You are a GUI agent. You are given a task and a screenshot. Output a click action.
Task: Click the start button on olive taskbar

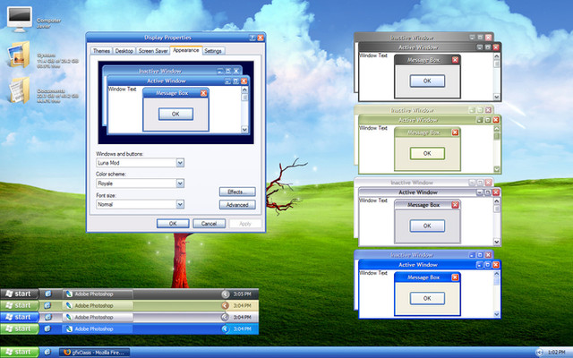coord(20,305)
